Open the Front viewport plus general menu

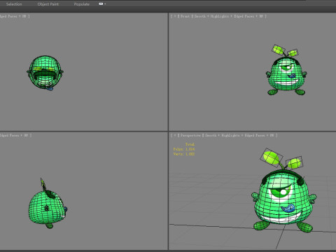coord(175,16)
